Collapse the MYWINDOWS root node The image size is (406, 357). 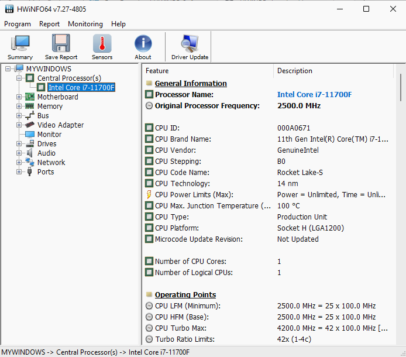(x=8, y=69)
